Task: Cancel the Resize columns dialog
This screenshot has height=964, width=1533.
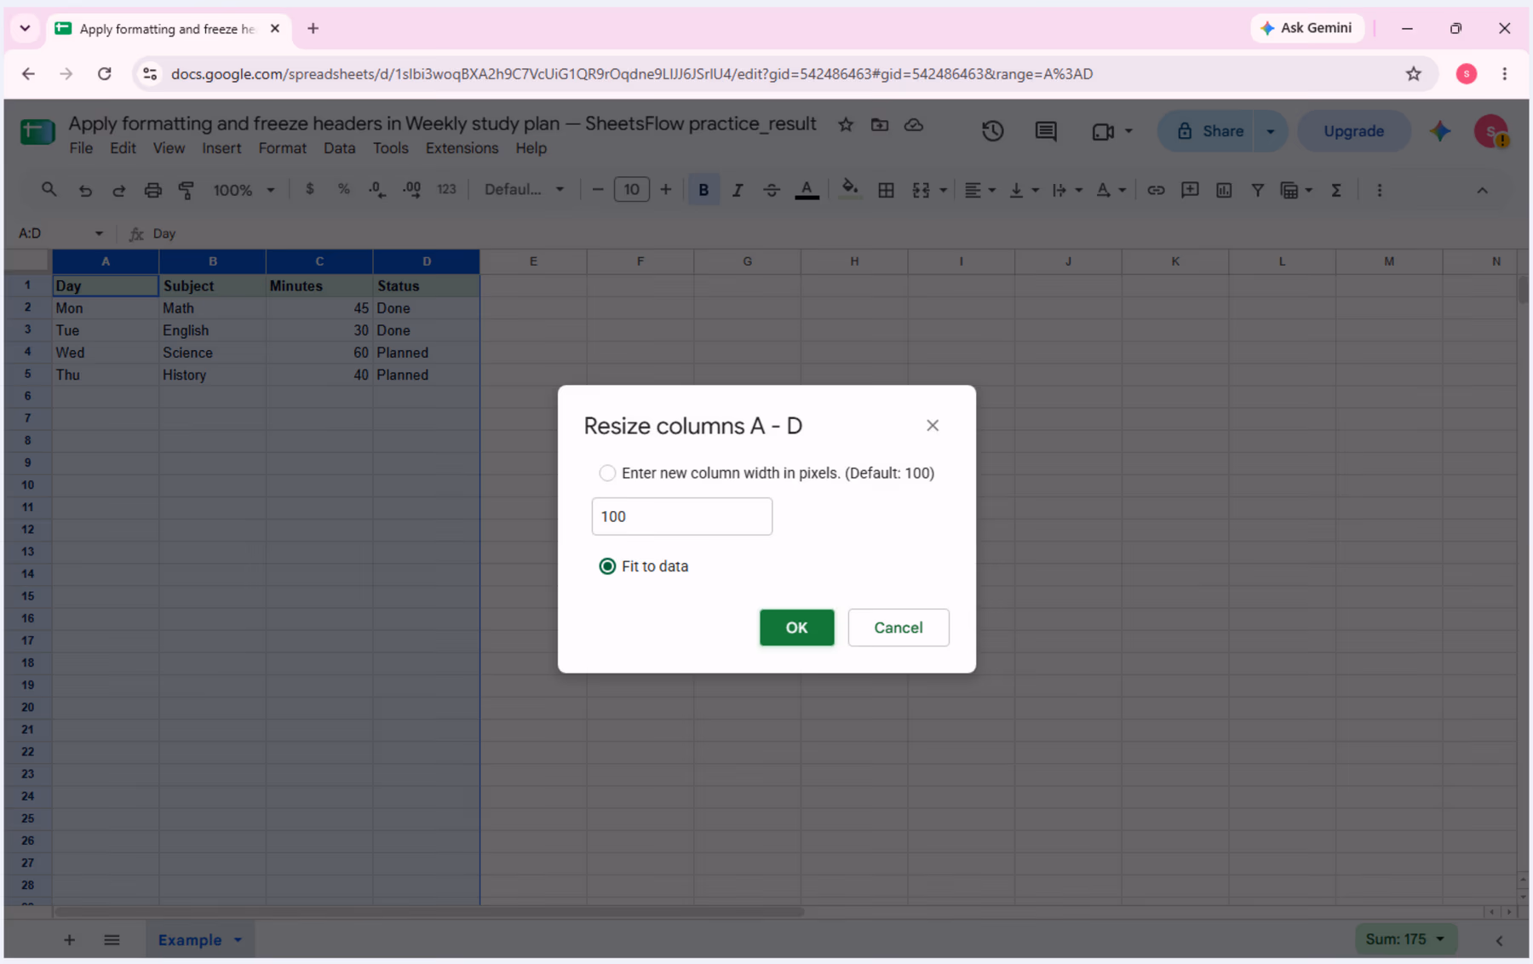Action: click(x=898, y=628)
